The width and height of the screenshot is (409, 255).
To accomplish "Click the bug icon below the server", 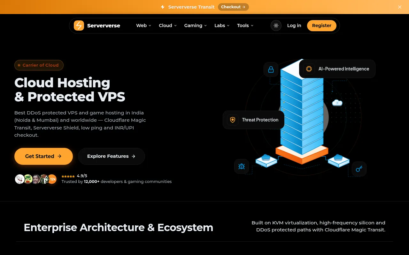I will (242, 166).
